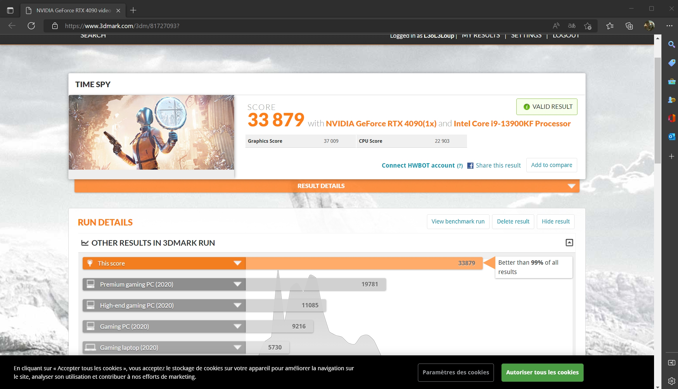The height and width of the screenshot is (389, 678).
Task: Click the Gaming PC 9216 value
Action: pyautogui.click(x=299, y=326)
